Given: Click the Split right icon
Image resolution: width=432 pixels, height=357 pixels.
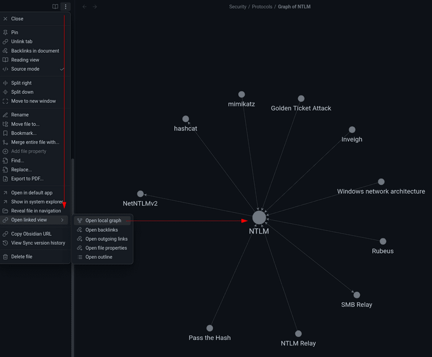Looking at the screenshot, I should pyautogui.click(x=5, y=83).
